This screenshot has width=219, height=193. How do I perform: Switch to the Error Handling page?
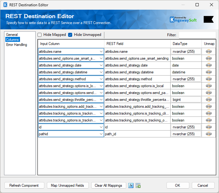pyautogui.click(x=17, y=45)
